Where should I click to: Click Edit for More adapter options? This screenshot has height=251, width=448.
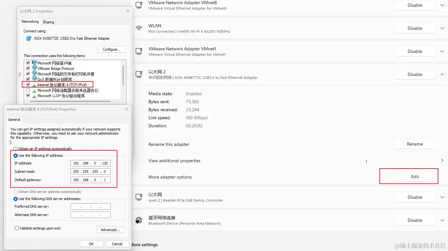click(x=415, y=177)
